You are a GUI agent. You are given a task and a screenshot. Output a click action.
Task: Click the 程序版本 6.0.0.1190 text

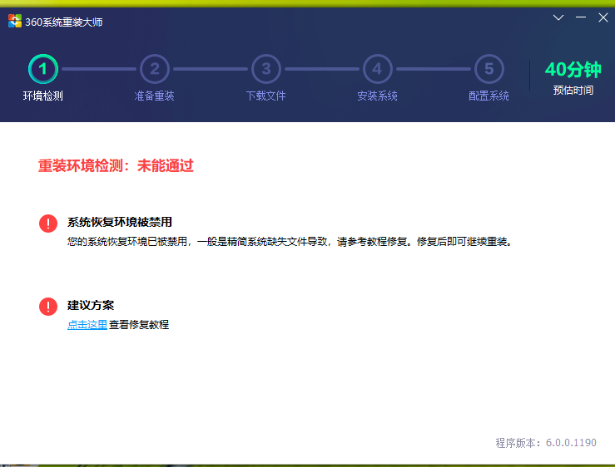(x=545, y=443)
